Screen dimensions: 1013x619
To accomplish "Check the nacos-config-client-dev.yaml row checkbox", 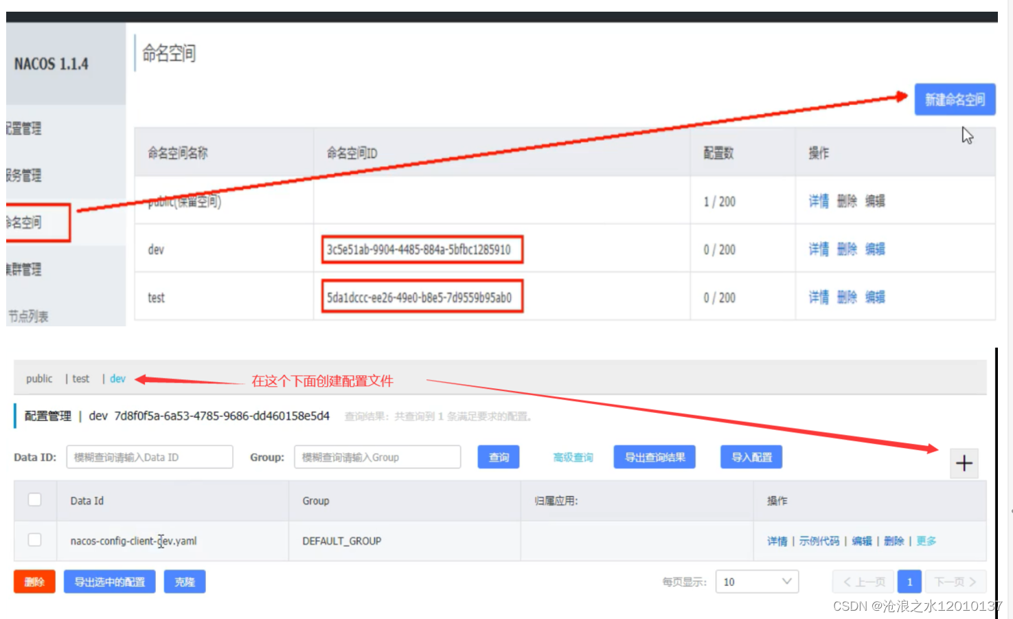I will pos(34,540).
